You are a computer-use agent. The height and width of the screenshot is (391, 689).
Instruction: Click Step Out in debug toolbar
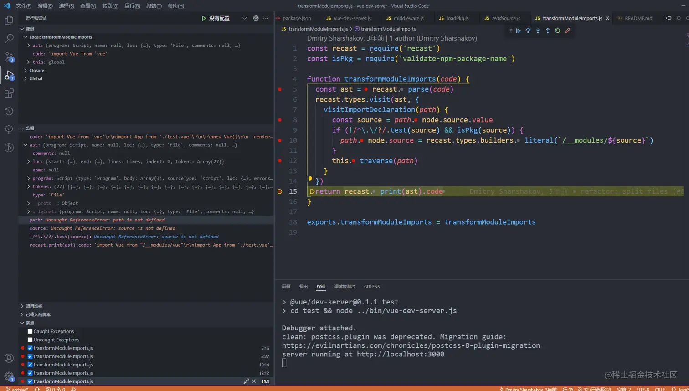pos(548,31)
